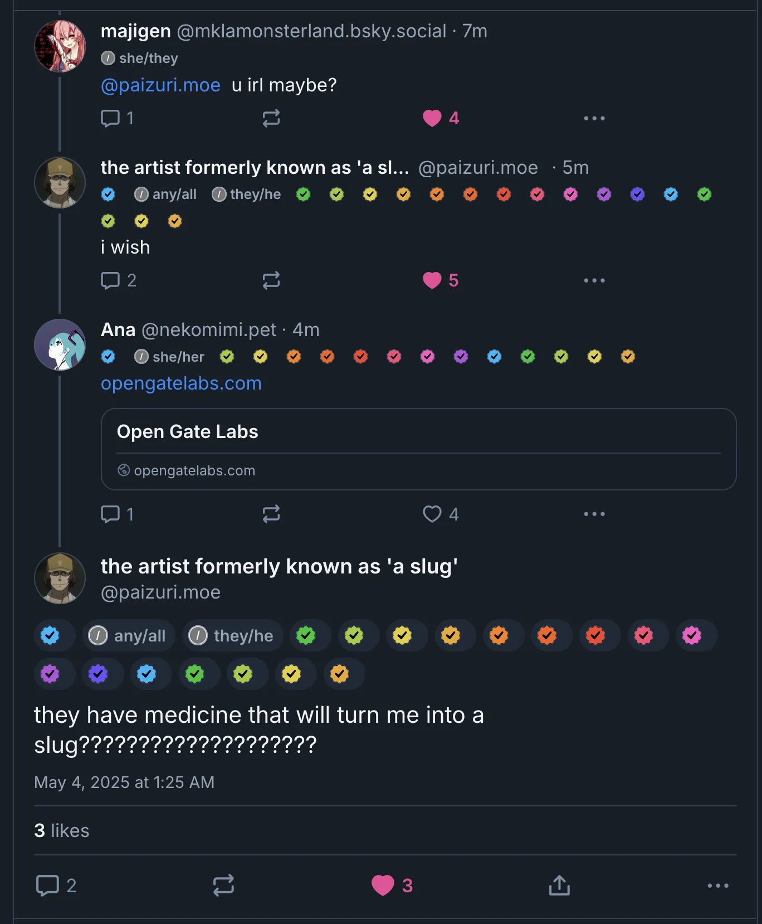The height and width of the screenshot is (924, 762).
Task: Reply to the "i wish" post
Action: point(110,280)
